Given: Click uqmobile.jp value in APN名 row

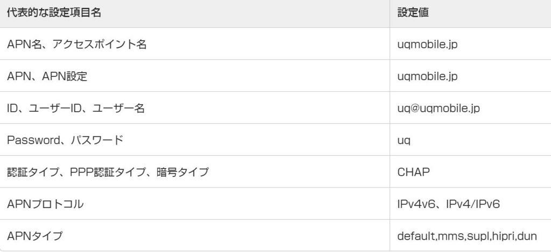Looking at the screenshot, I should click(427, 45).
